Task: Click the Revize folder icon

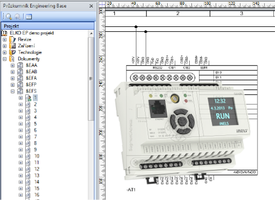Action: click(13, 40)
